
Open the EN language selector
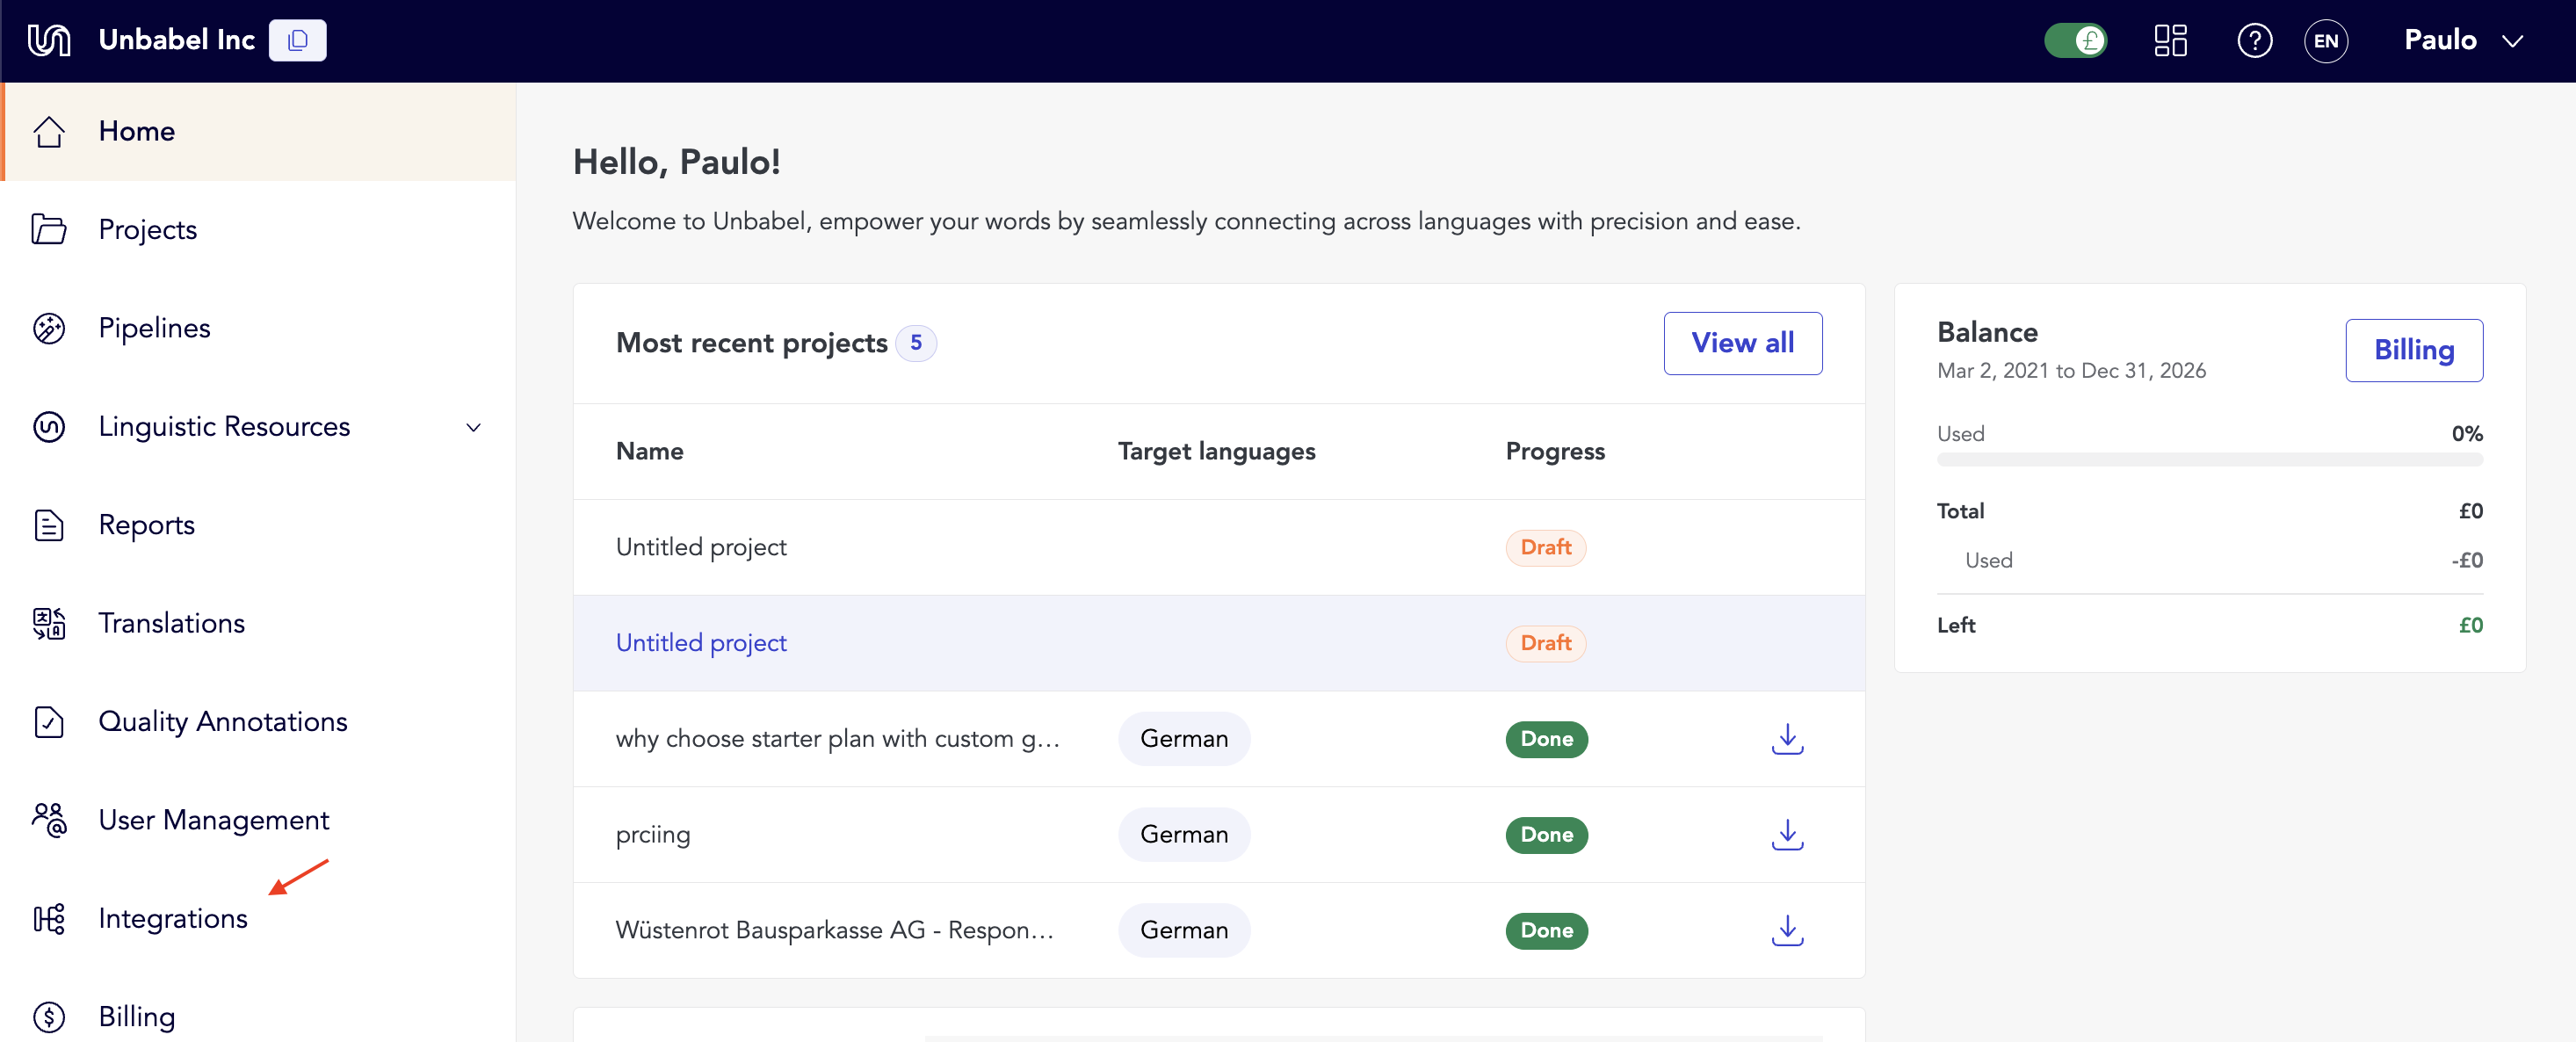coord(2326,41)
